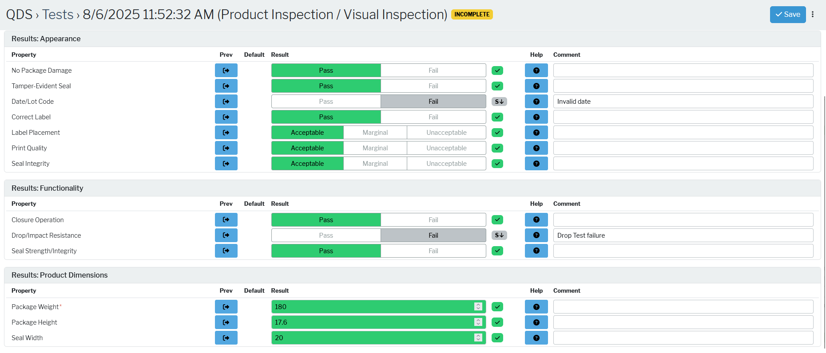Viewport: 826px width, 353px height.
Task: Click green check status for Print Quality
Action: click(x=497, y=148)
